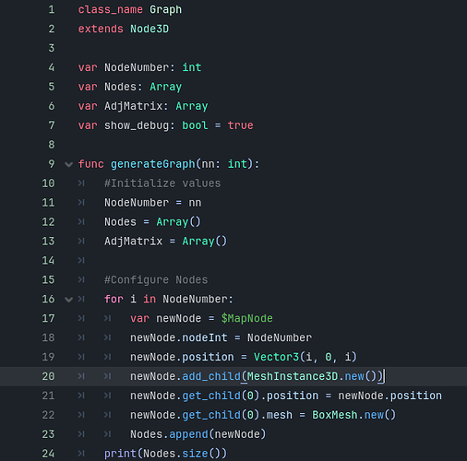Screen dimensions: 467x461
Task: Click the $MapNode node reference
Action: [246, 318]
